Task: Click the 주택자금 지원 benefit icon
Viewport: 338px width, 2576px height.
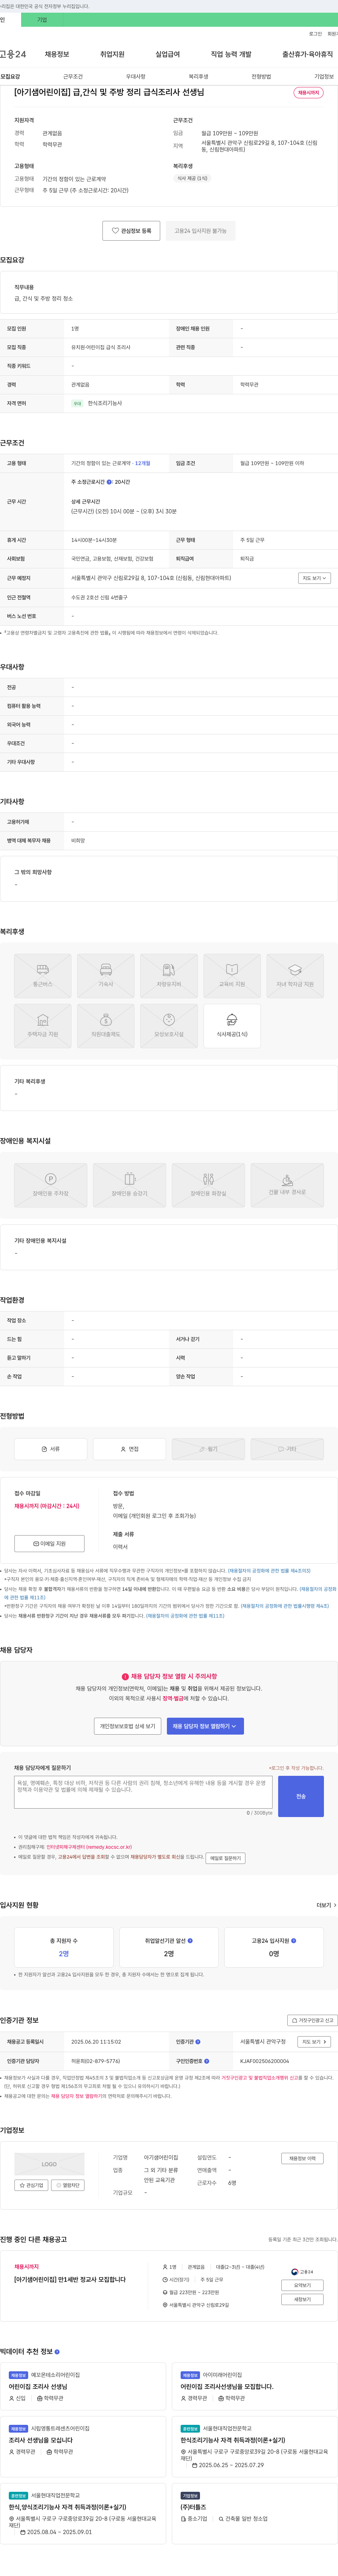Action: point(43,1026)
